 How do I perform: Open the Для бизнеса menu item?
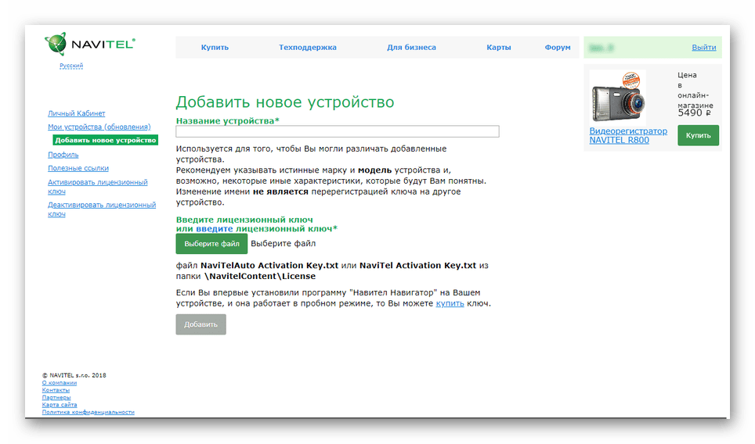point(411,48)
